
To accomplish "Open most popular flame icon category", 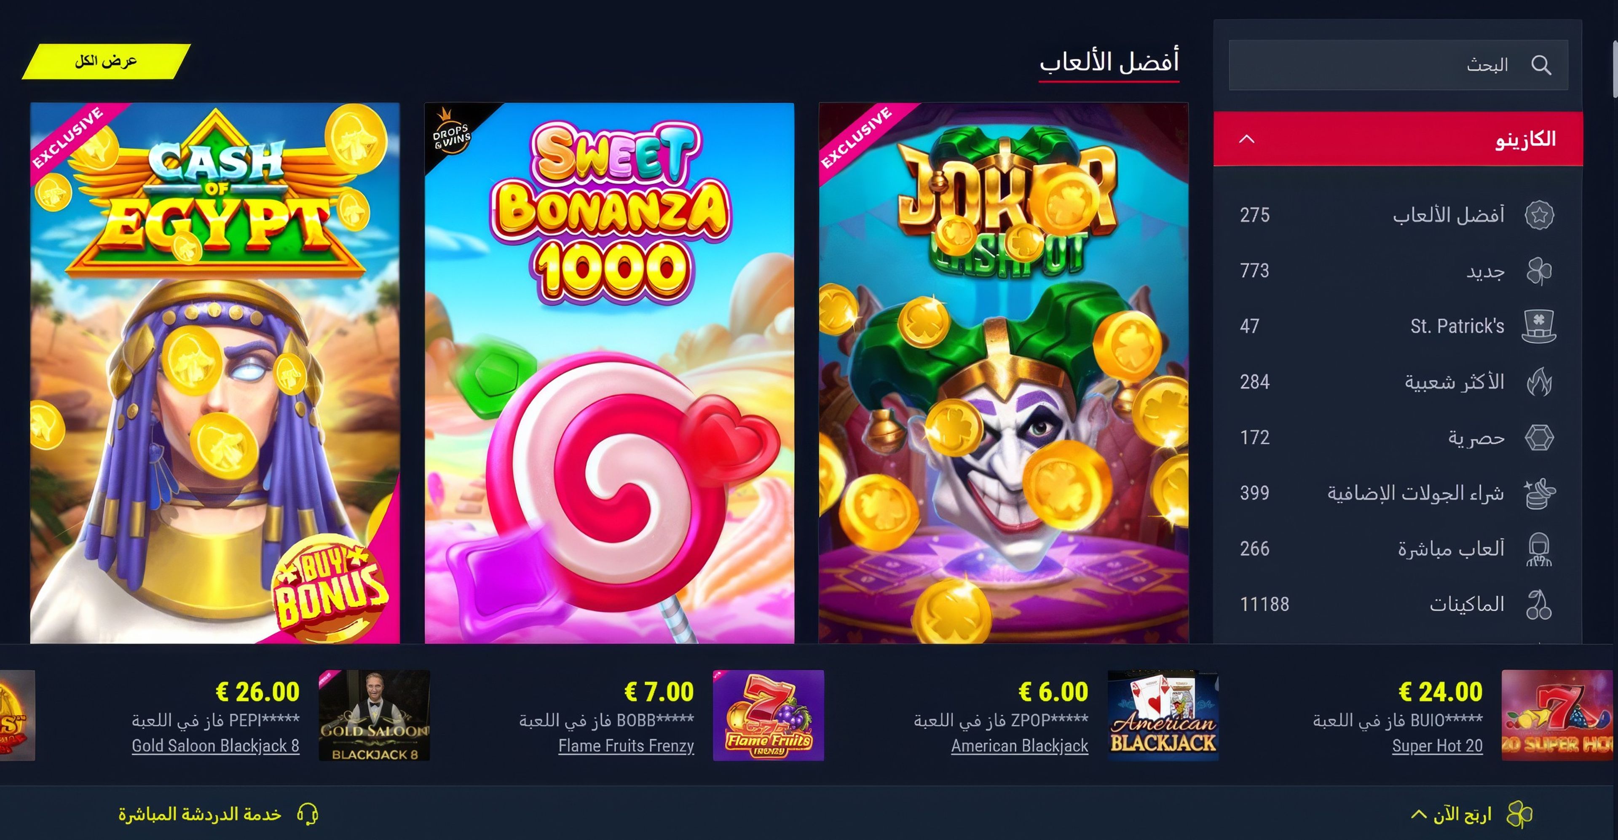I will point(1539,382).
